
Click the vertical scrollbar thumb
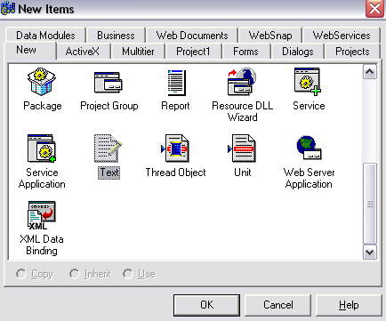point(370,204)
